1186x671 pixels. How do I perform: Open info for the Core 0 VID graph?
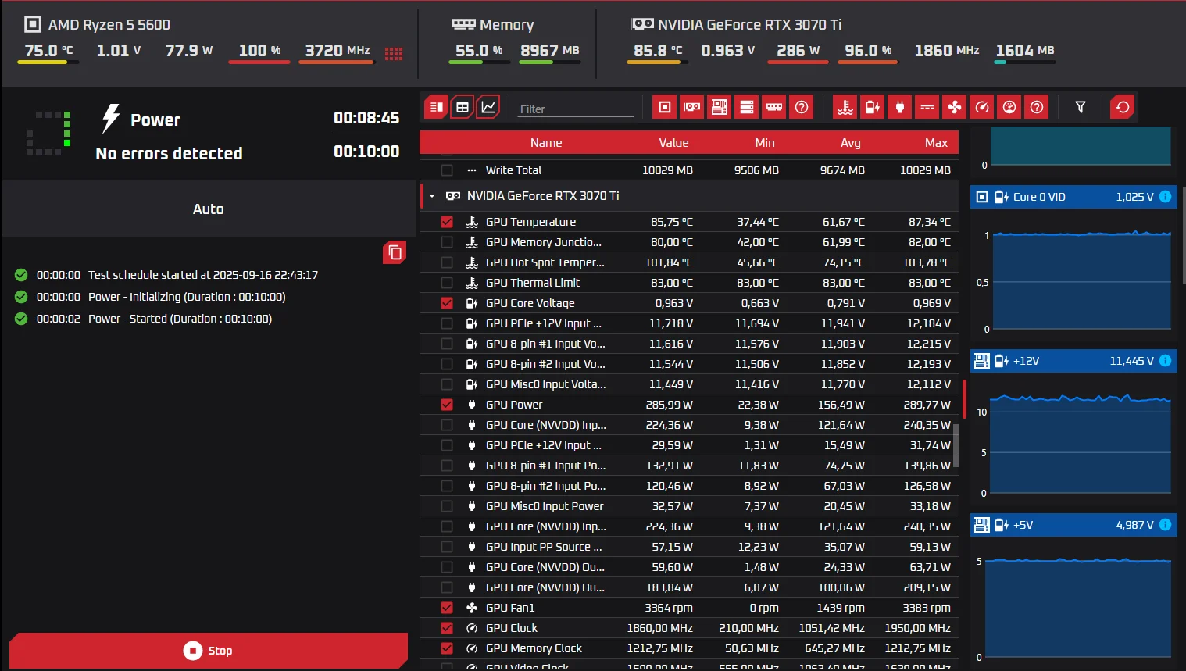pos(1165,197)
